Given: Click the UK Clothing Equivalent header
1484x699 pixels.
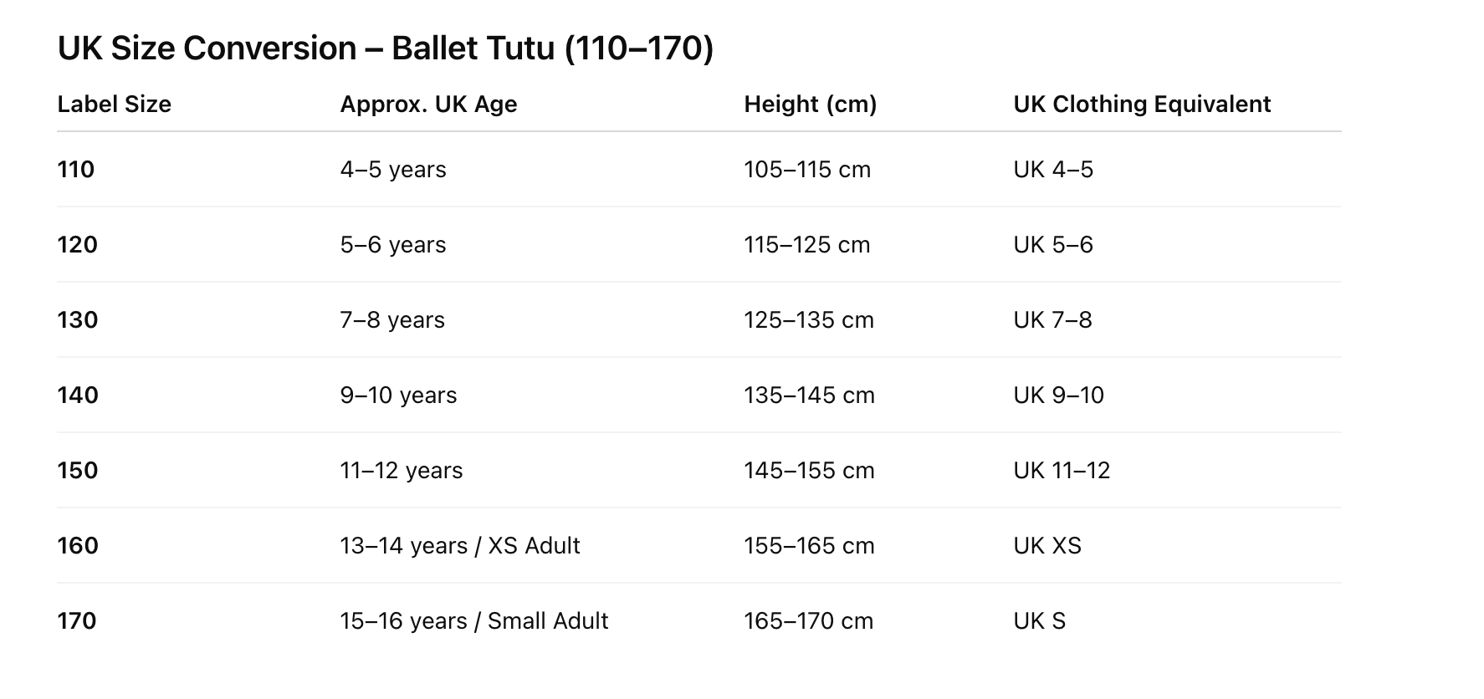Looking at the screenshot, I should coord(1141,105).
